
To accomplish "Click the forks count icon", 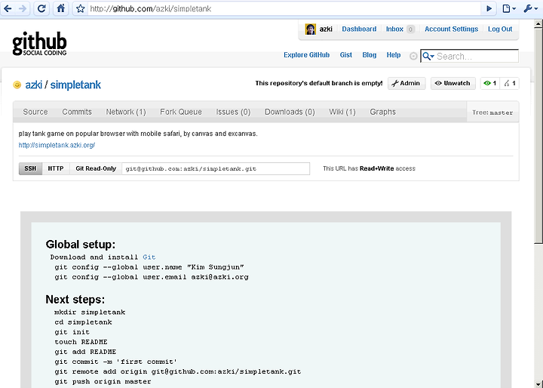I will tap(509, 83).
